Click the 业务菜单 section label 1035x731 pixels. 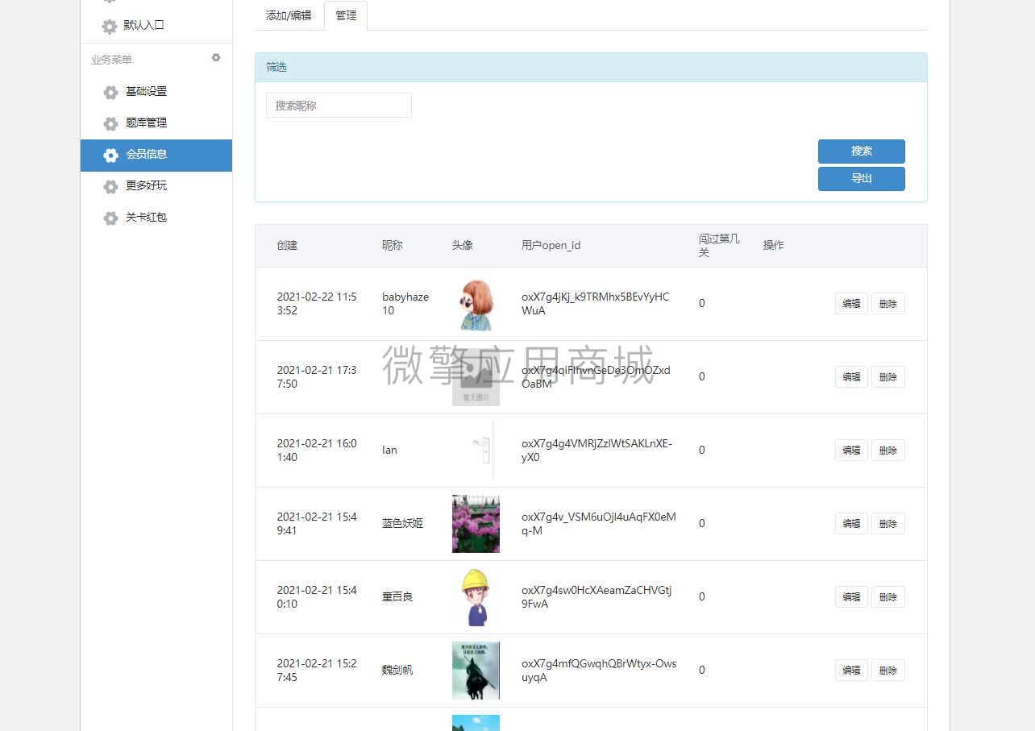tap(111, 60)
